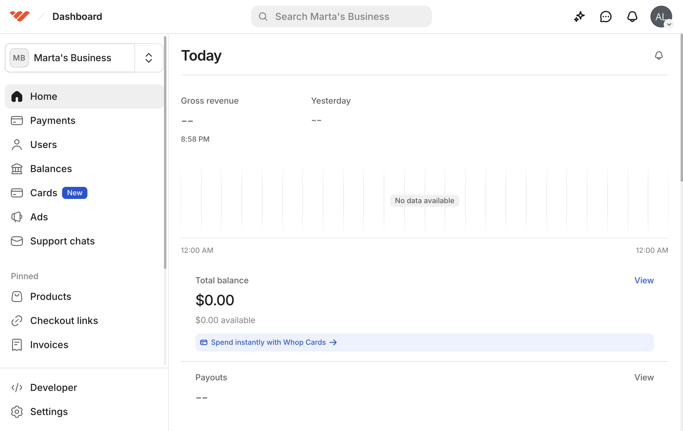Select Marta's Business account button
Viewport: 683px width, 431px height.
70,58
